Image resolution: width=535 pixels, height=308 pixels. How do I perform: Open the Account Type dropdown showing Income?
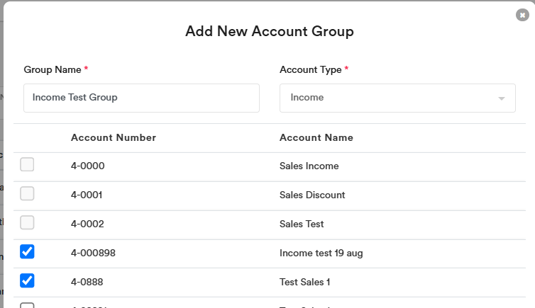(397, 98)
